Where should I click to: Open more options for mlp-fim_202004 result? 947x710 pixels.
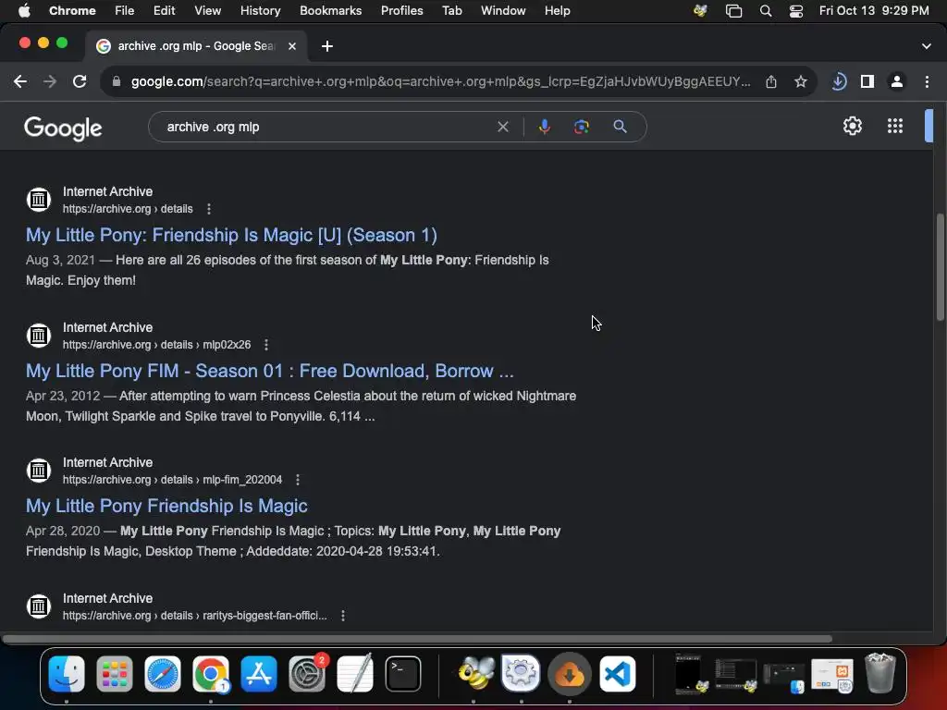click(298, 480)
